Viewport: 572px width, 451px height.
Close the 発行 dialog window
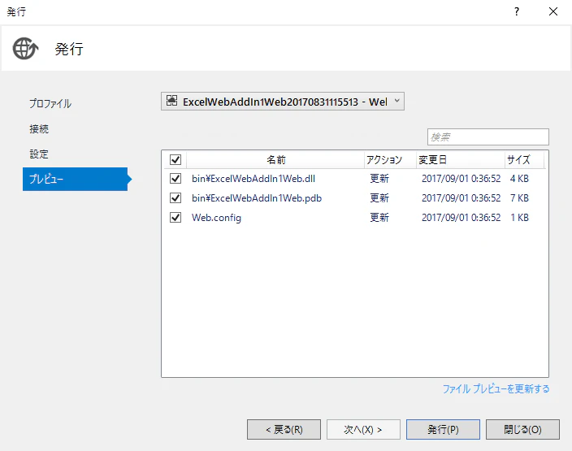click(553, 11)
